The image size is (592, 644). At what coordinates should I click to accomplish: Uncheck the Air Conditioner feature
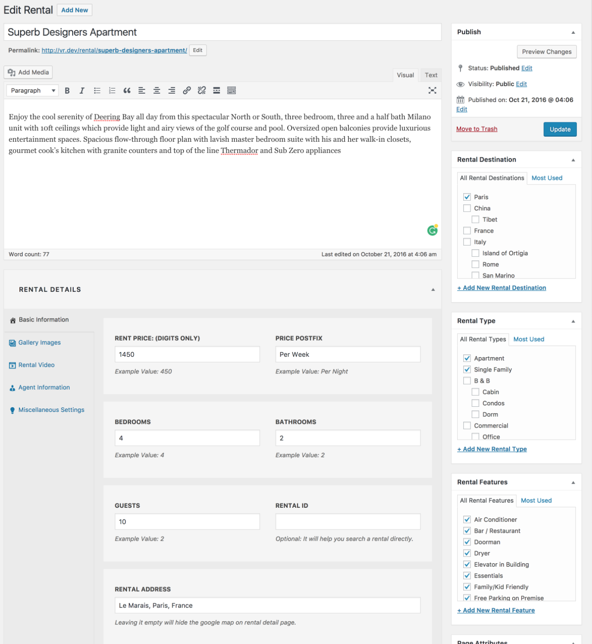click(x=467, y=520)
